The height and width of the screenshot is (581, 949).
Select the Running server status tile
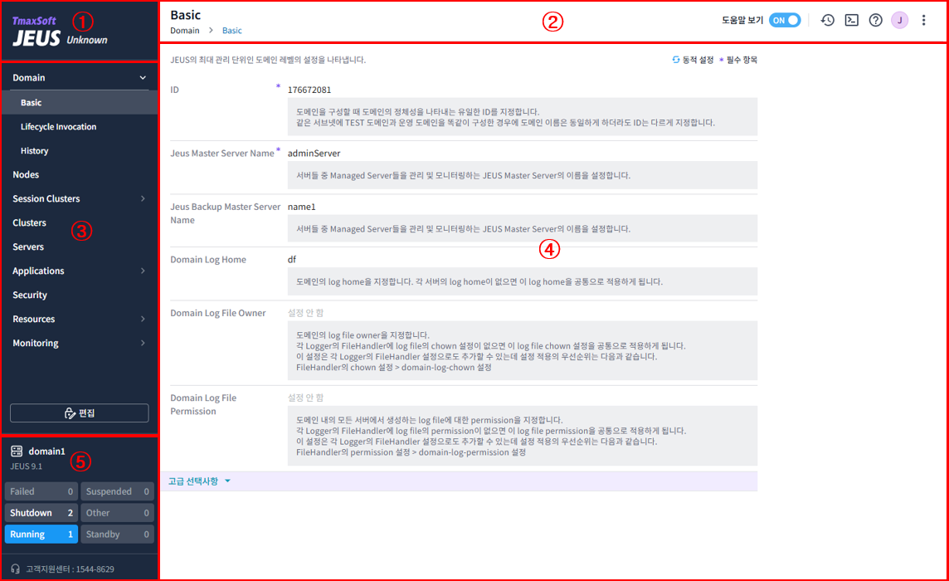(41, 535)
